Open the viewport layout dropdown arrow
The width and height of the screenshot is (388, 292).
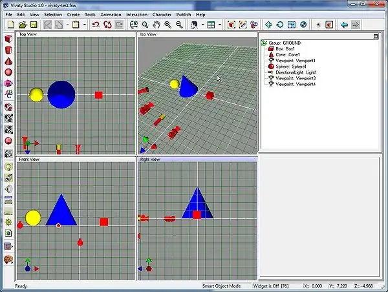click(219, 25)
